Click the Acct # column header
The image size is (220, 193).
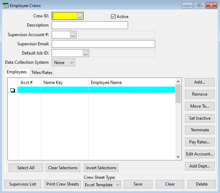pyautogui.click(x=30, y=83)
